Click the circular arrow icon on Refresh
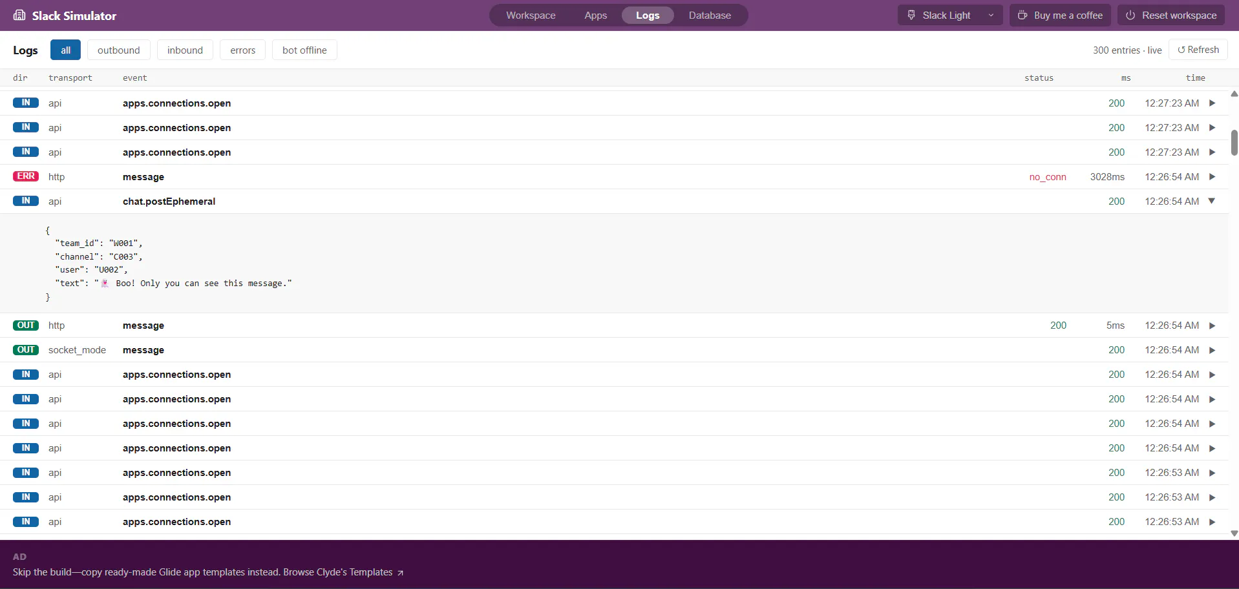The image size is (1239, 589). coord(1181,50)
